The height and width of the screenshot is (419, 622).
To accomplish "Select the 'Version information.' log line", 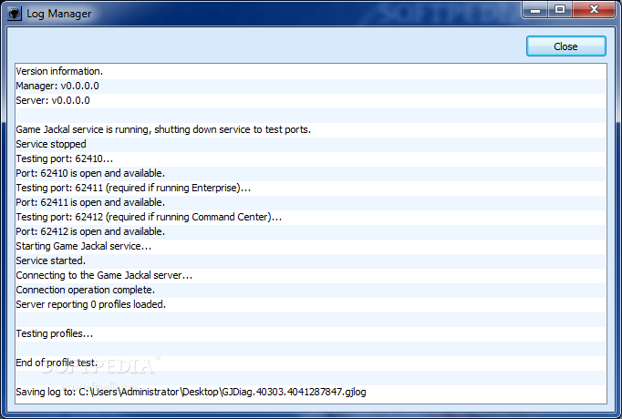I will coord(311,71).
